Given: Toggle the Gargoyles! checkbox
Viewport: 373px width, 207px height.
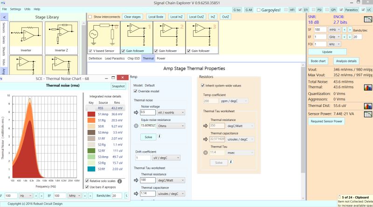Looking at the screenshot, I should [259, 10].
